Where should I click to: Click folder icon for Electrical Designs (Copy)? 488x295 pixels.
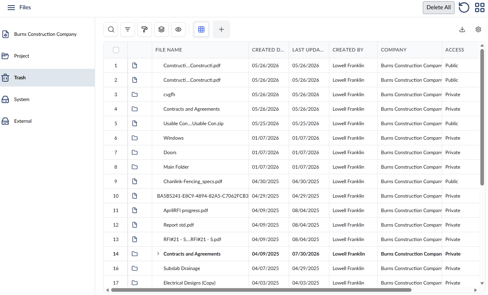point(135,283)
